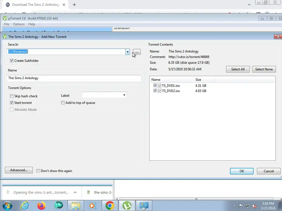282x211 pixels.
Task: Click the Opening the-sims-2-ant torrent download item
Action: (x=41, y=192)
